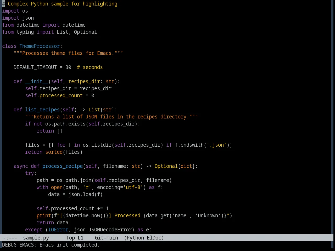Click the Python major mode name
The width and height of the screenshot is (335, 251).
click(135, 238)
